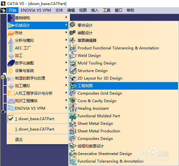Click the Composites Grid Design icon
Image resolution: width=179 pixels, height=166 pixels.
pyautogui.click(x=73, y=93)
